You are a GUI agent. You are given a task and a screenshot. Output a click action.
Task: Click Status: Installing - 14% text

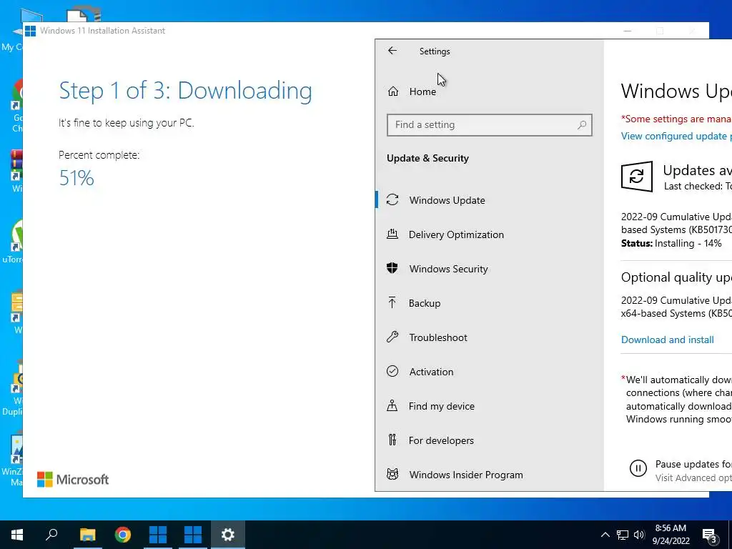tap(671, 243)
